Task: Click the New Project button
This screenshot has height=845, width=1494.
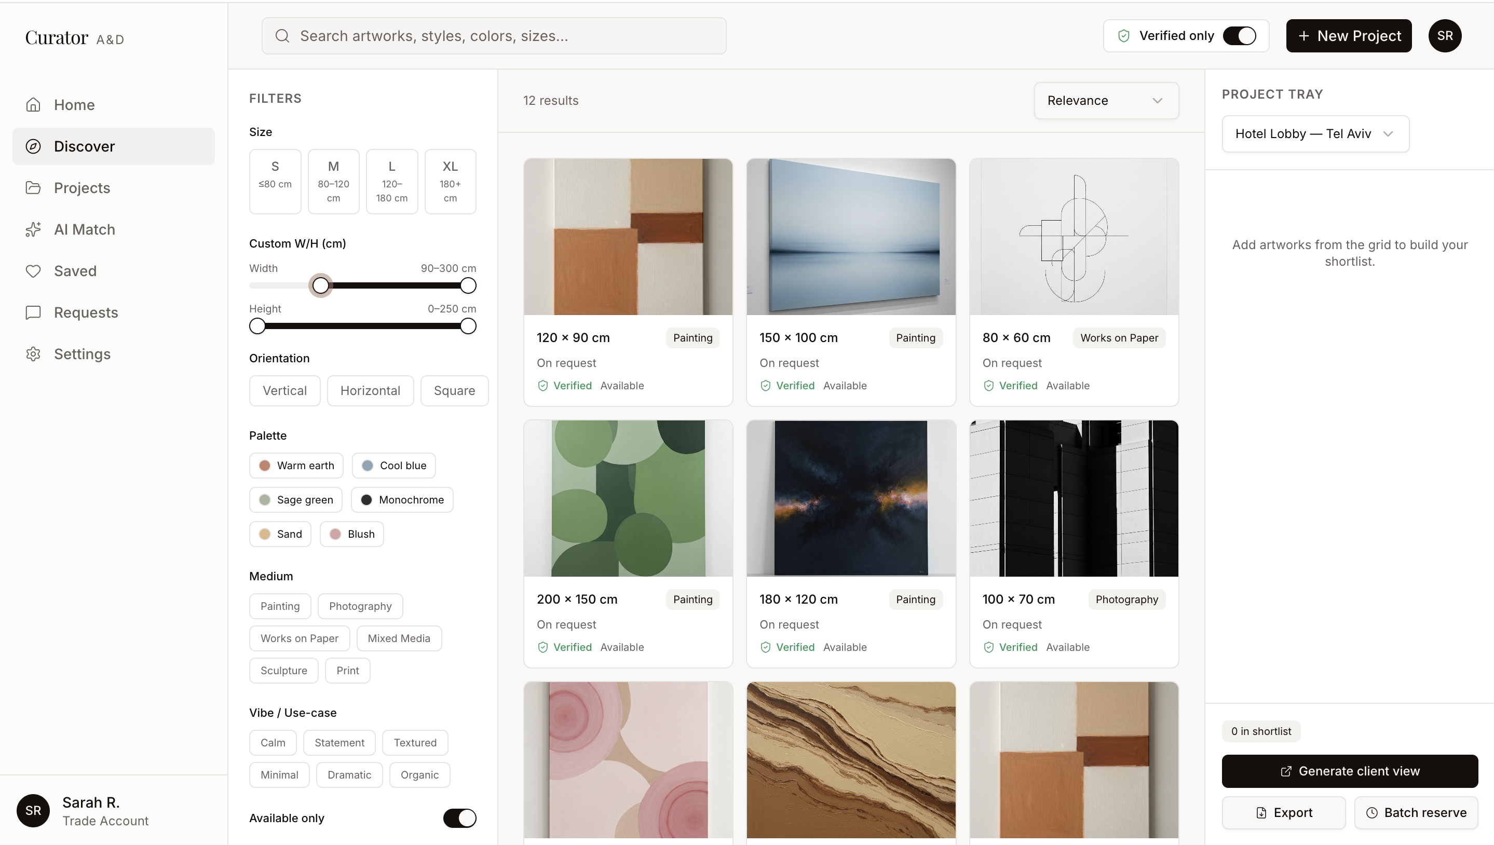Action: point(1349,36)
